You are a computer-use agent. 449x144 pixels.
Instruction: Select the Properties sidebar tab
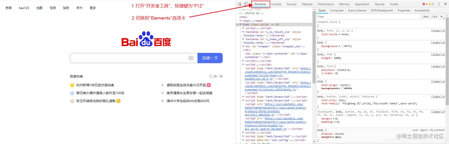point(404,10)
